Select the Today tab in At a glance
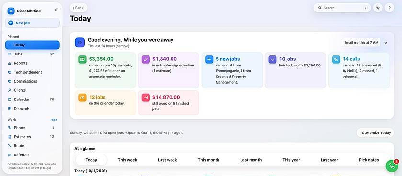This screenshot has width=402, height=176. click(x=91, y=160)
